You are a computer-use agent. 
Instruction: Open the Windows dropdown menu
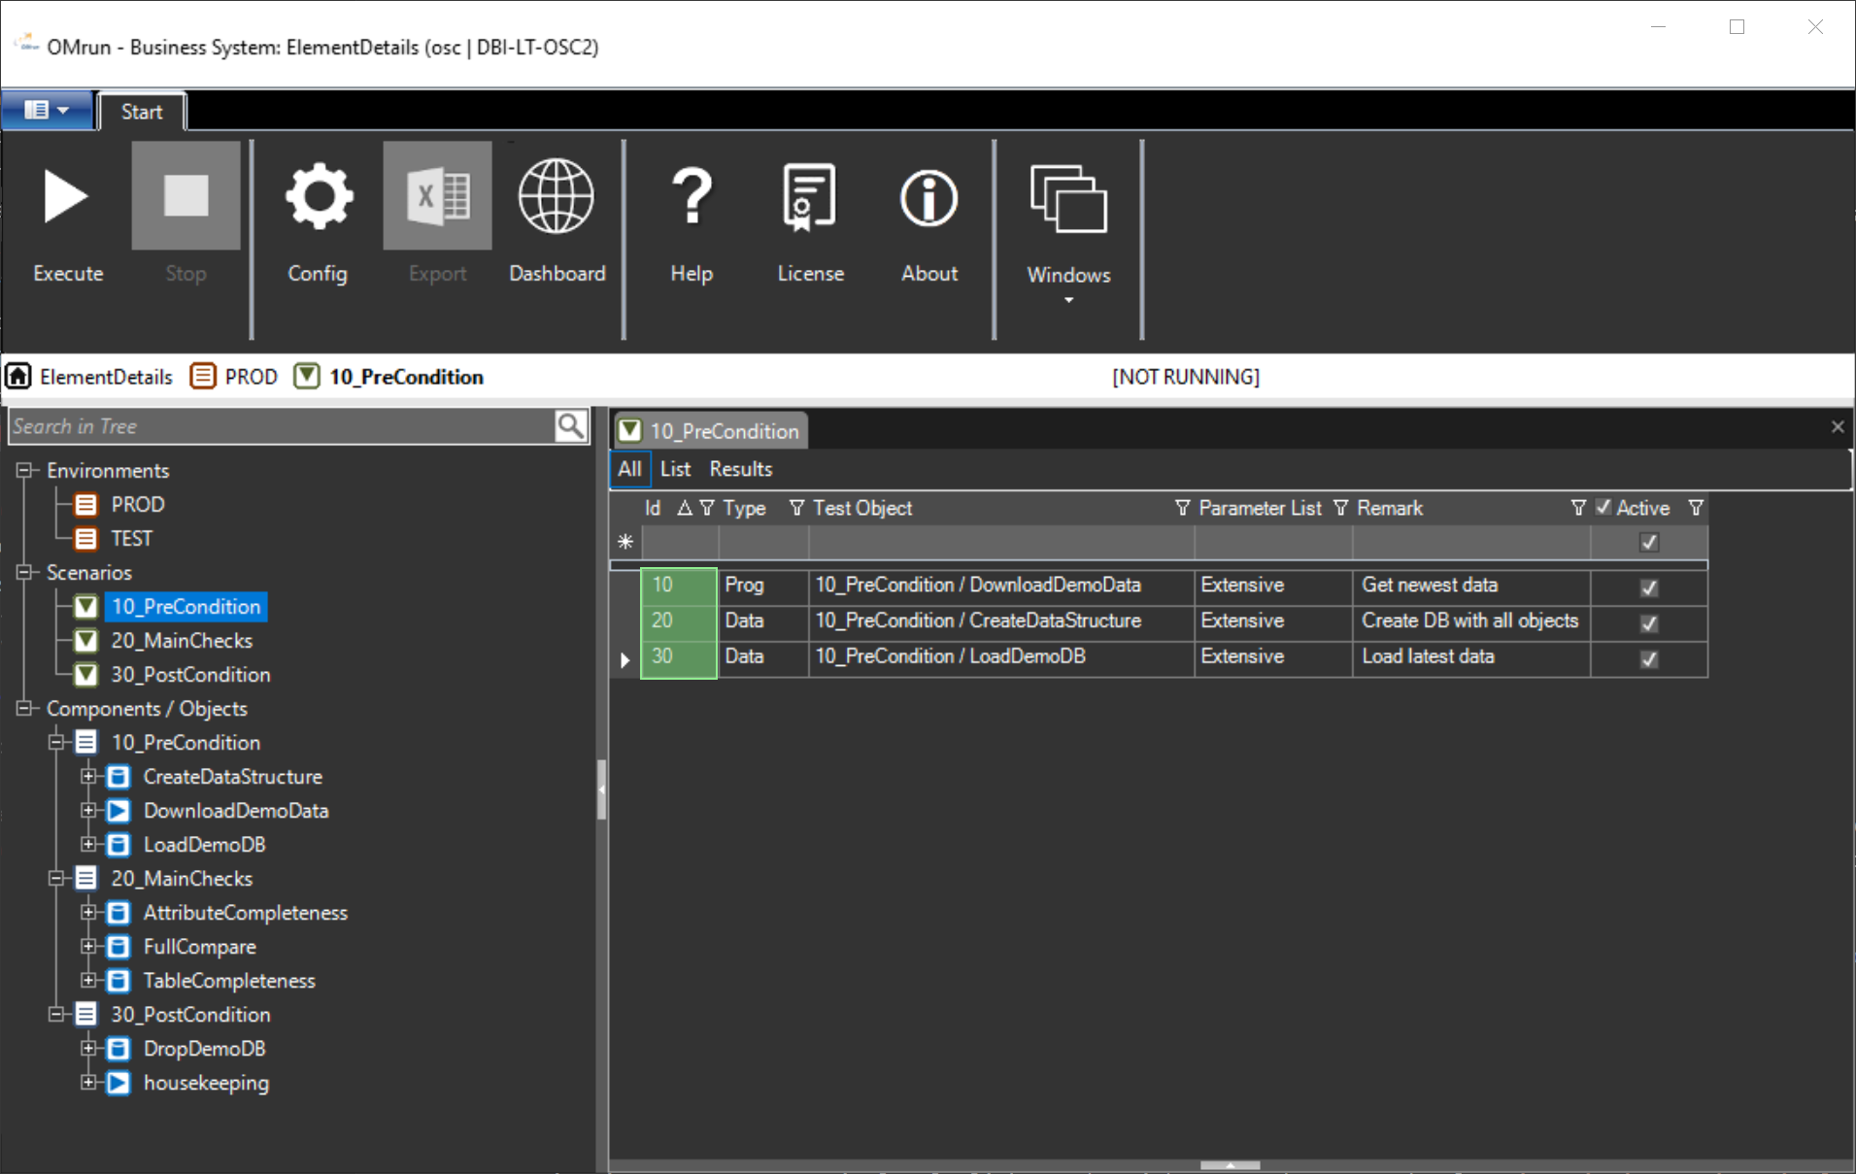tap(1068, 233)
